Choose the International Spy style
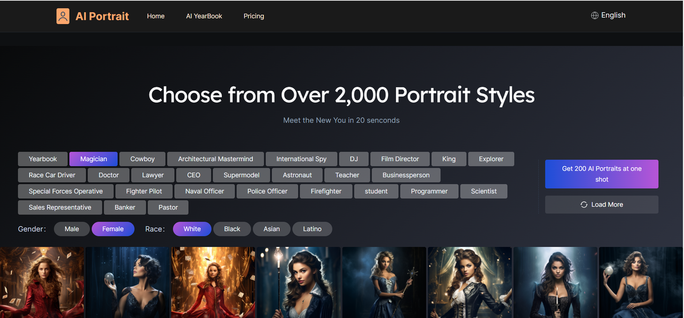 301,159
